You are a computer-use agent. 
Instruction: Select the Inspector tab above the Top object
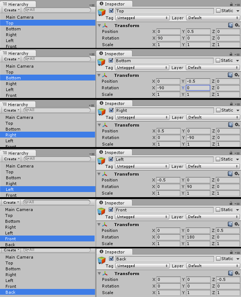(x=114, y=4)
